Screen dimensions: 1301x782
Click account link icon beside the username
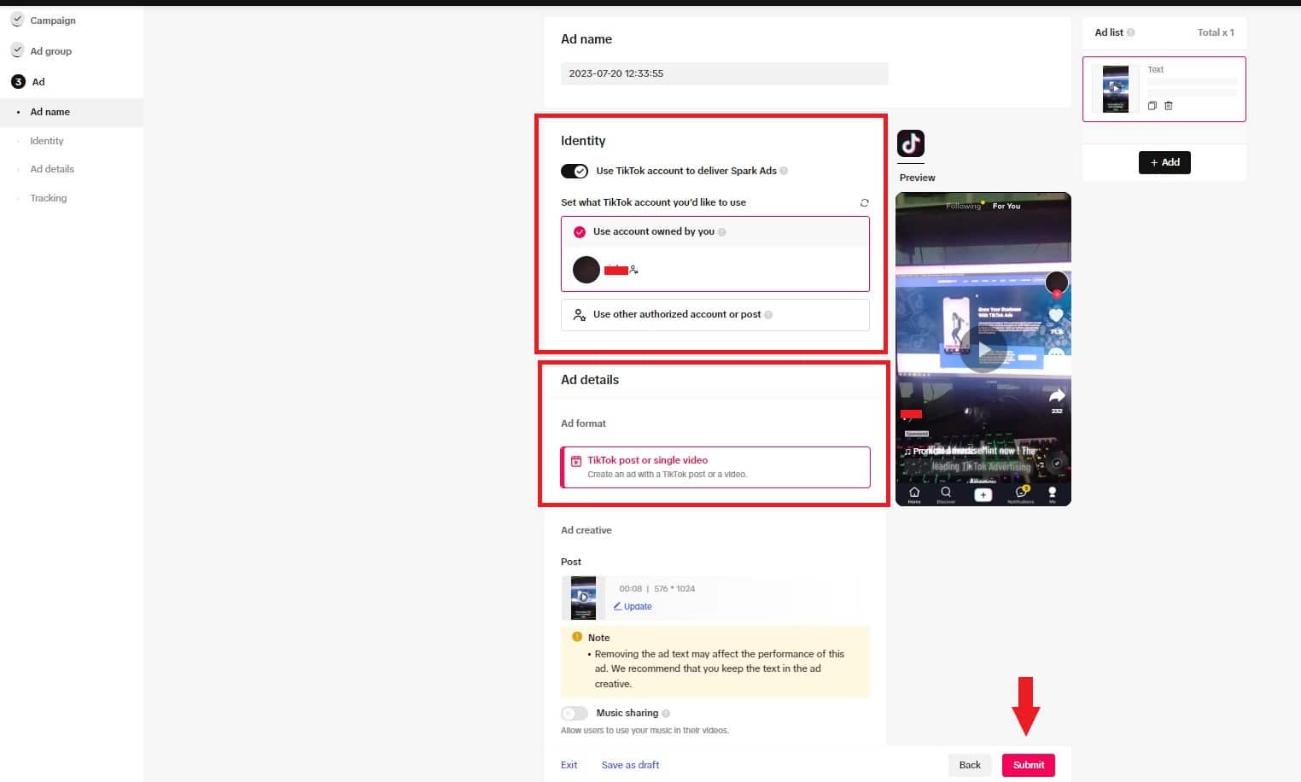(633, 270)
